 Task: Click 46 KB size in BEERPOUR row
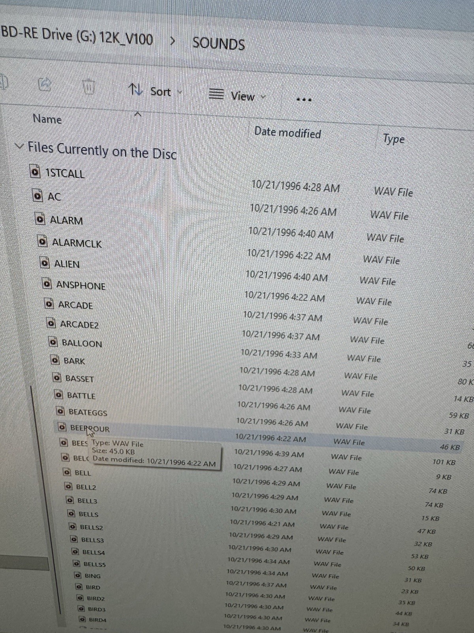(x=450, y=447)
